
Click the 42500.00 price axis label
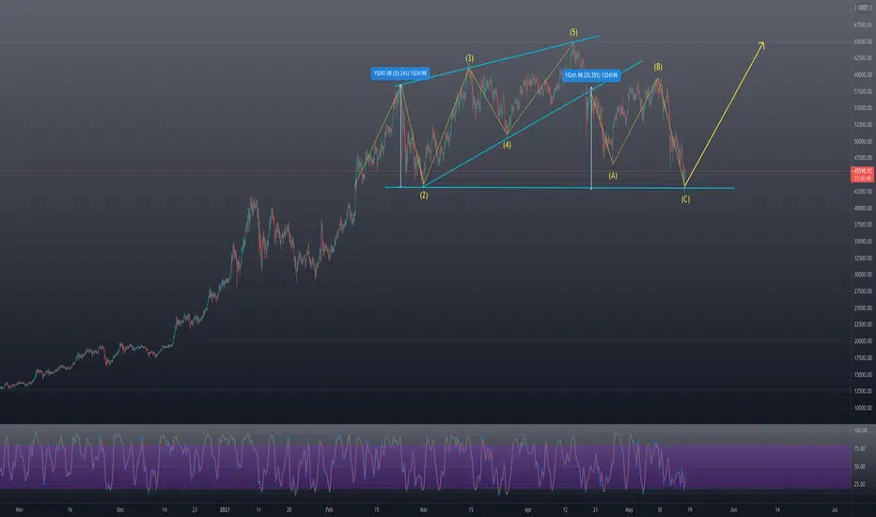coord(863,191)
